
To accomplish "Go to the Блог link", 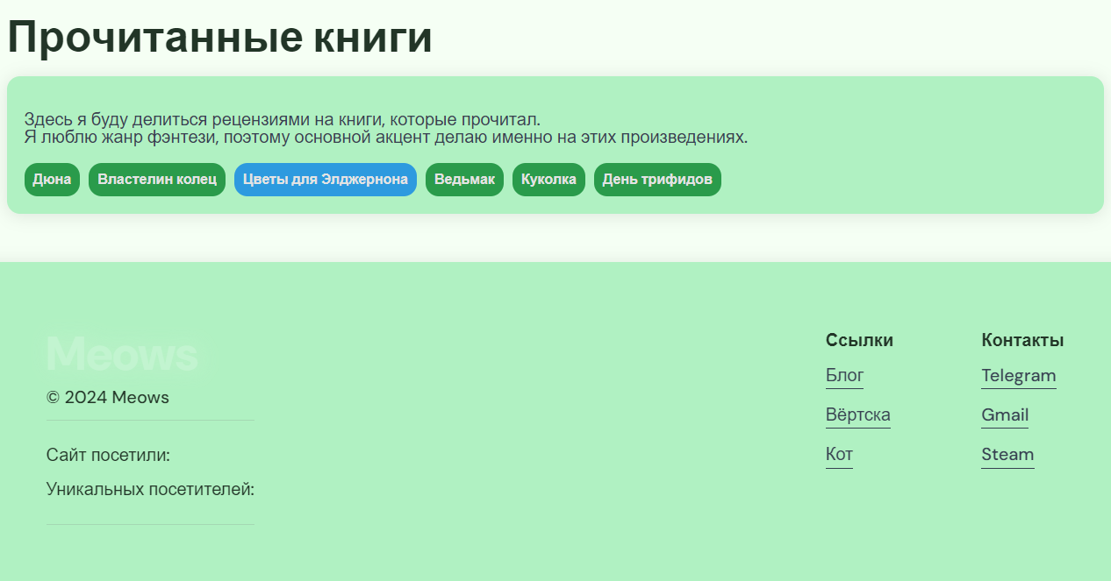I will [x=844, y=376].
